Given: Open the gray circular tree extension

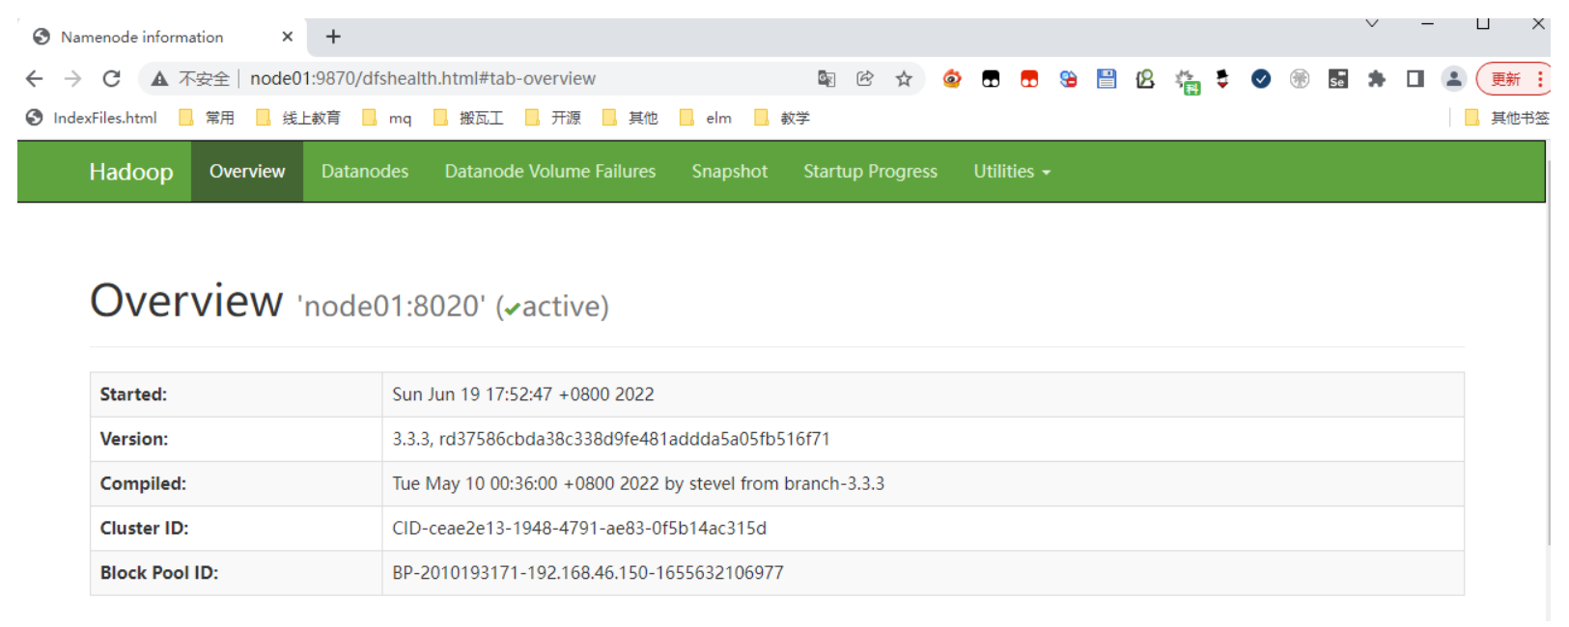Looking at the screenshot, I should [x=1300, y=79].
